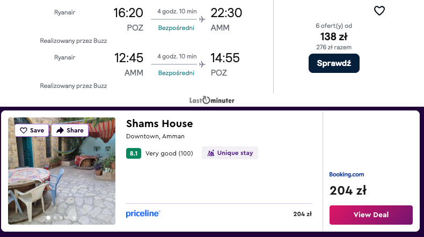Share the Shams House listing
Image resolution: width=424 pixels, height=237 pixels.
tap(70, 130)
